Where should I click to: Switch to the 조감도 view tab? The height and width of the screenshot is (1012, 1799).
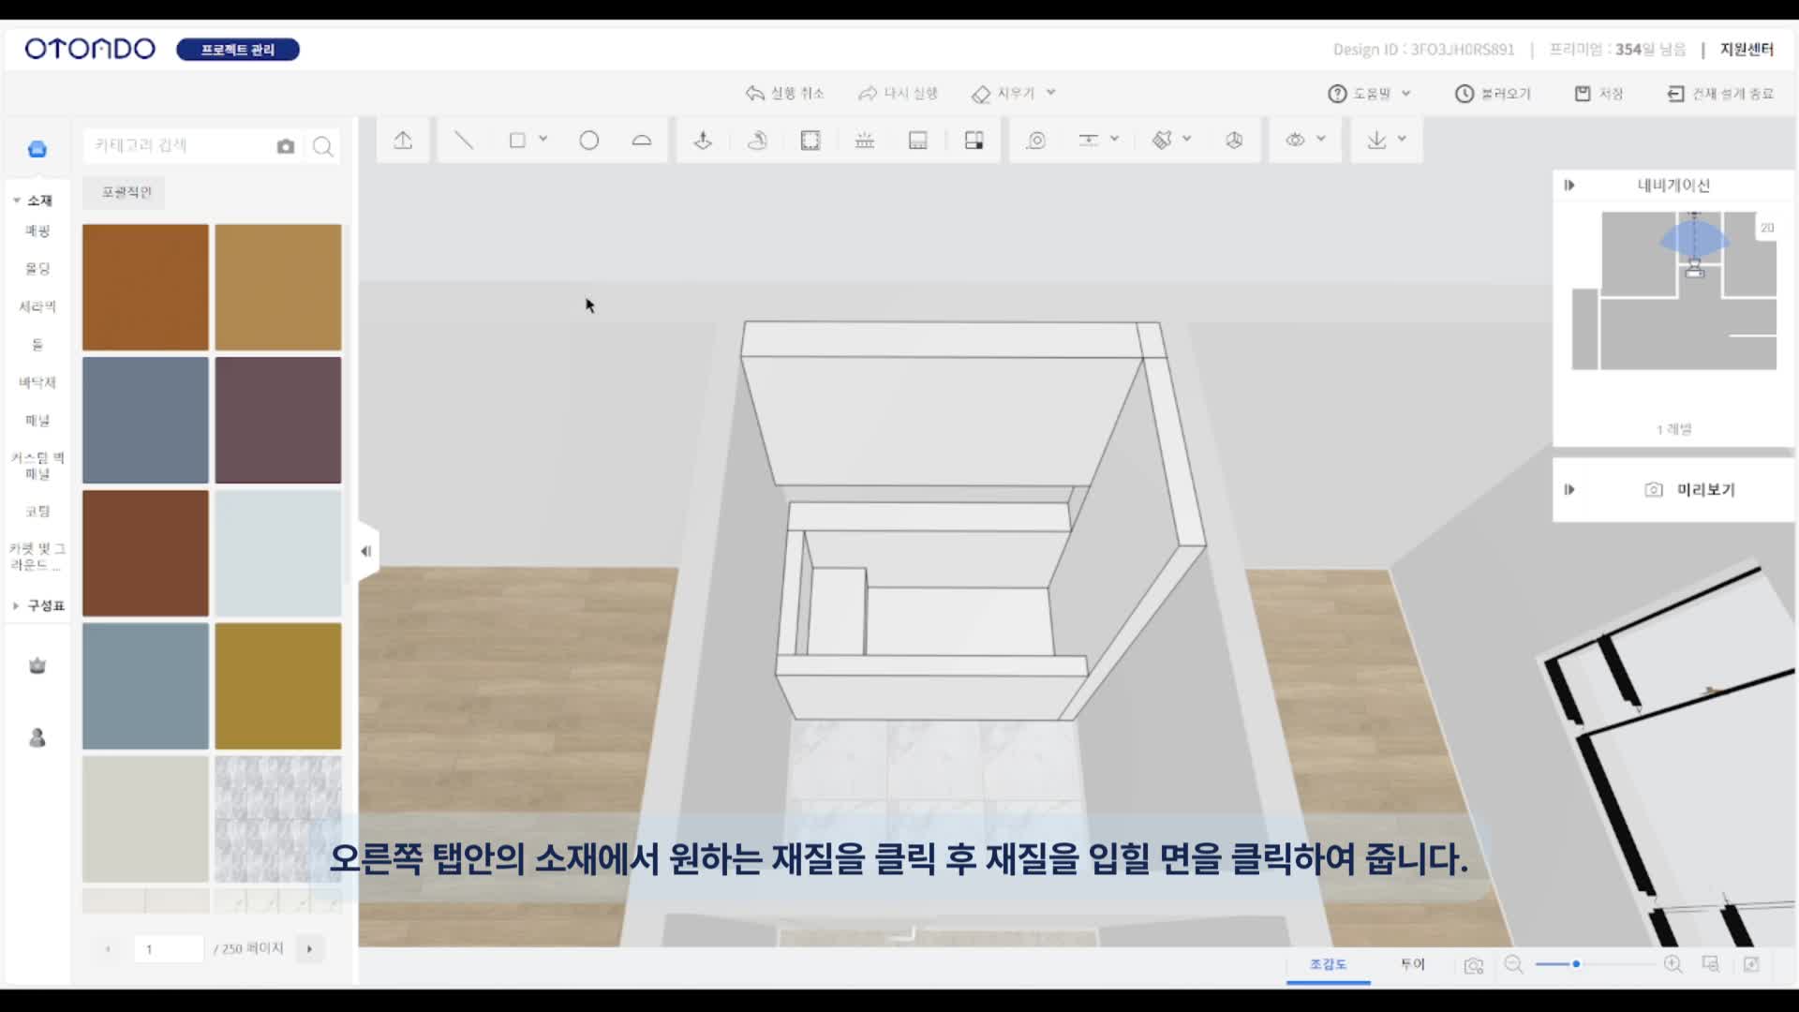1328,964
